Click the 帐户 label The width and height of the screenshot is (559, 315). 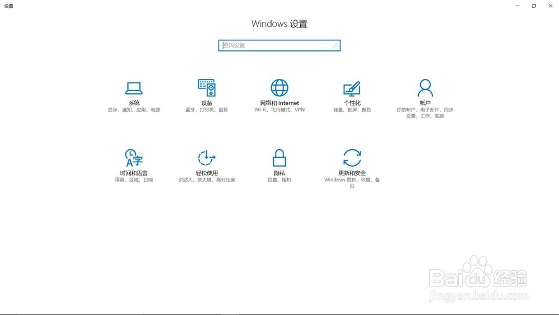coord(425,103)
